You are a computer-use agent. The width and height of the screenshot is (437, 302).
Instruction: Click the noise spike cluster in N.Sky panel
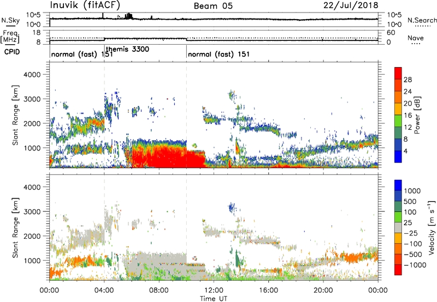[x=129, y=16]
